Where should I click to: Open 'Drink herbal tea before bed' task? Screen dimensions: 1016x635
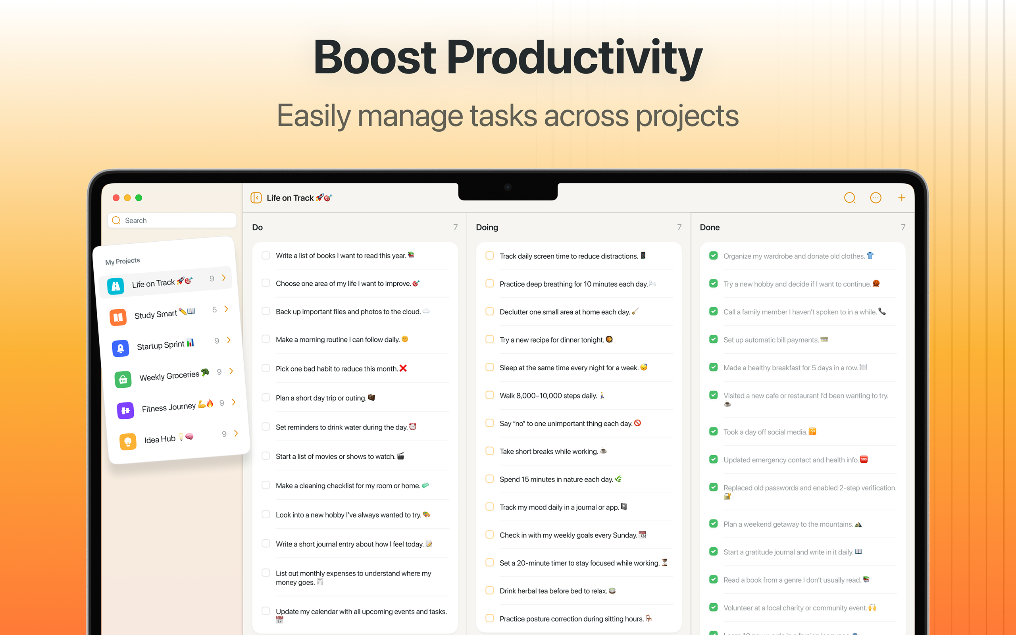click(x=558, y=591)
